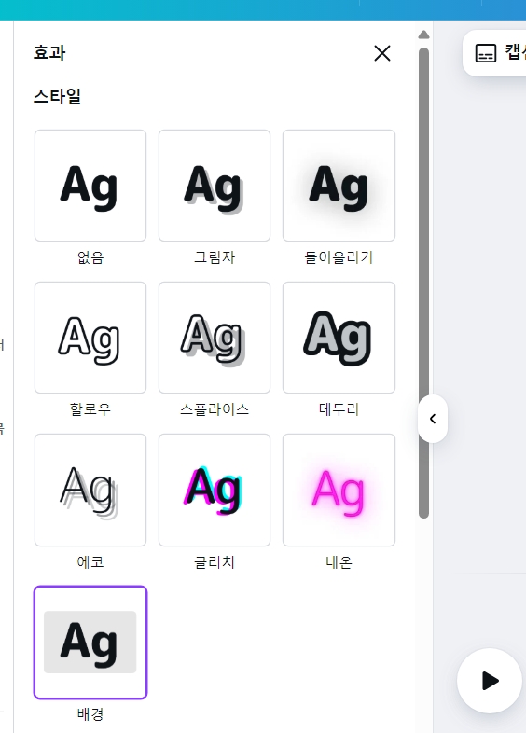Choose the 할로우 hollow text style
The width and height of the screenshot is (526, 733).
pos(90,338)
